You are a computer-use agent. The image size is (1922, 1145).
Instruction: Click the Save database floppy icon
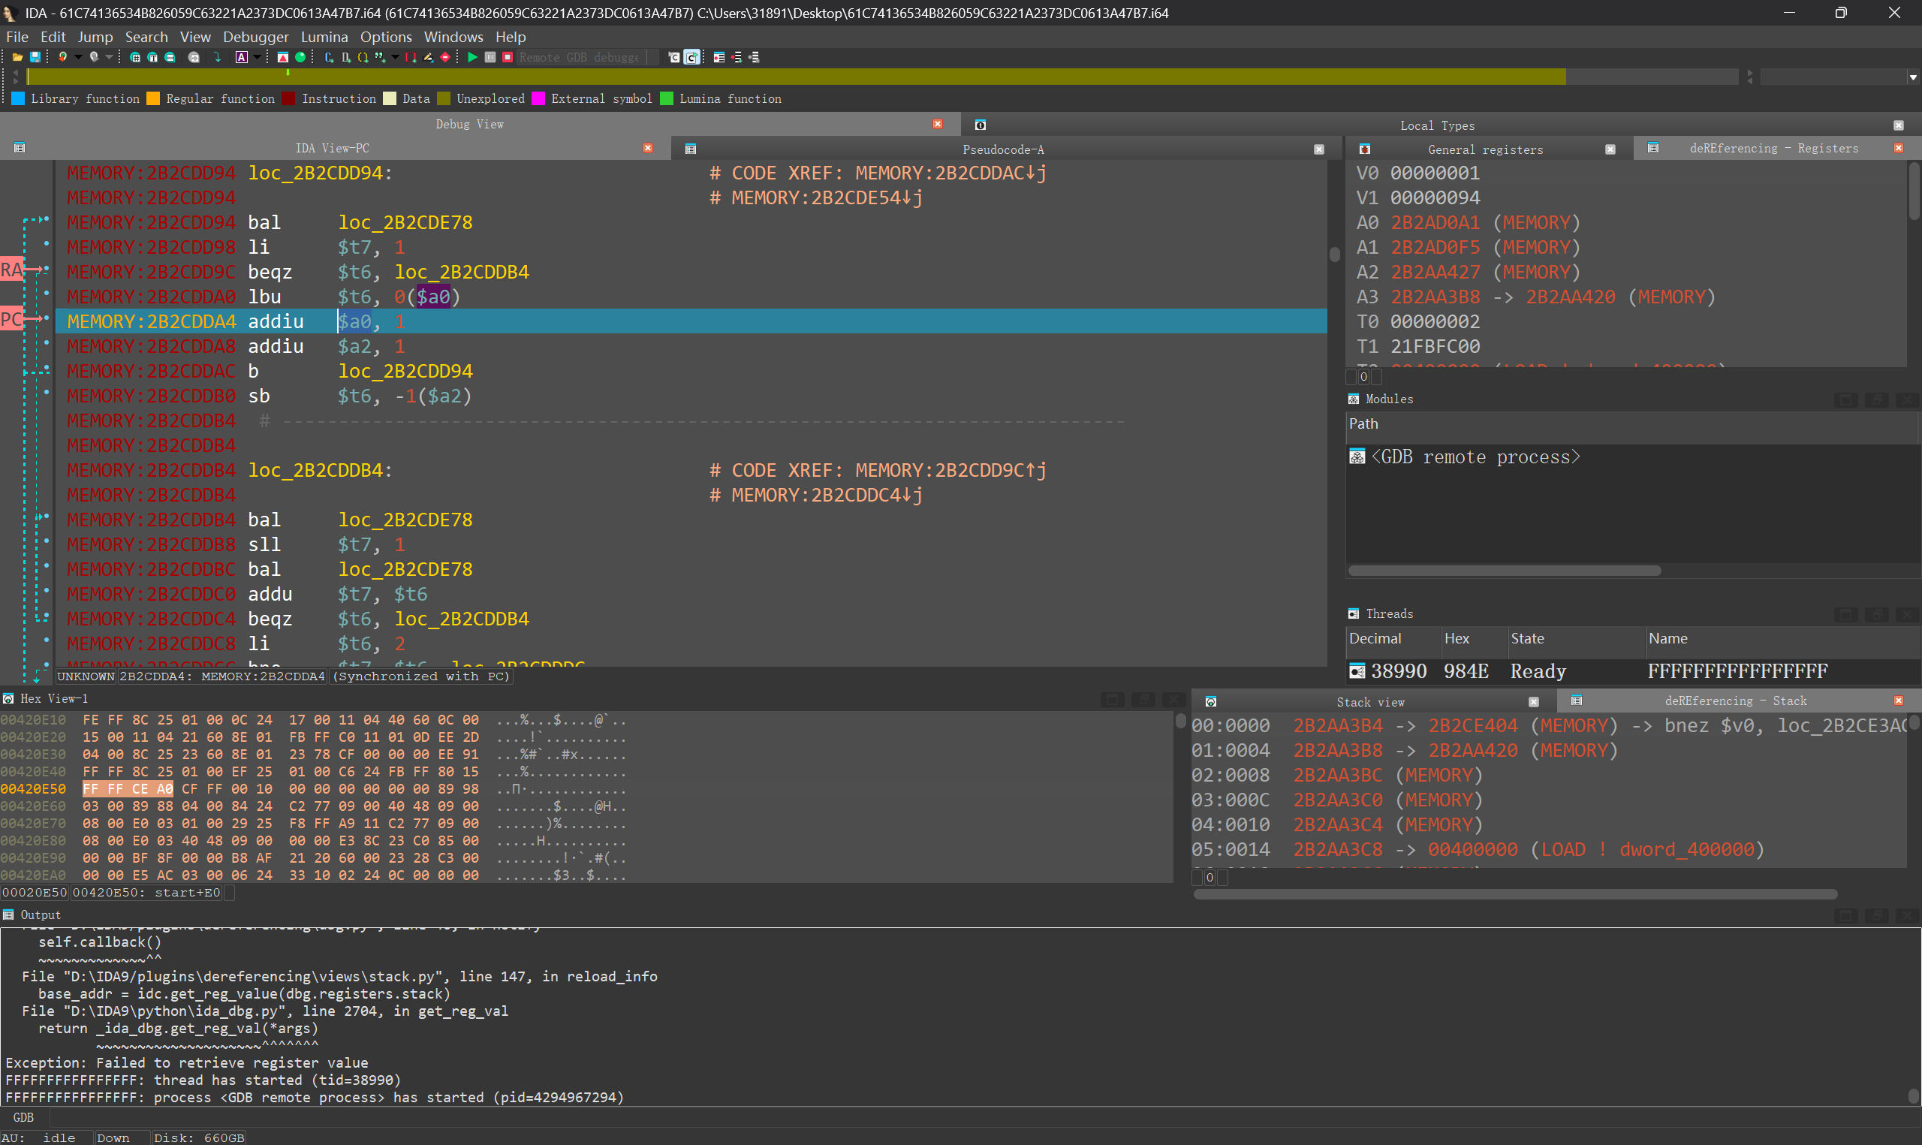tap(35, 57)
